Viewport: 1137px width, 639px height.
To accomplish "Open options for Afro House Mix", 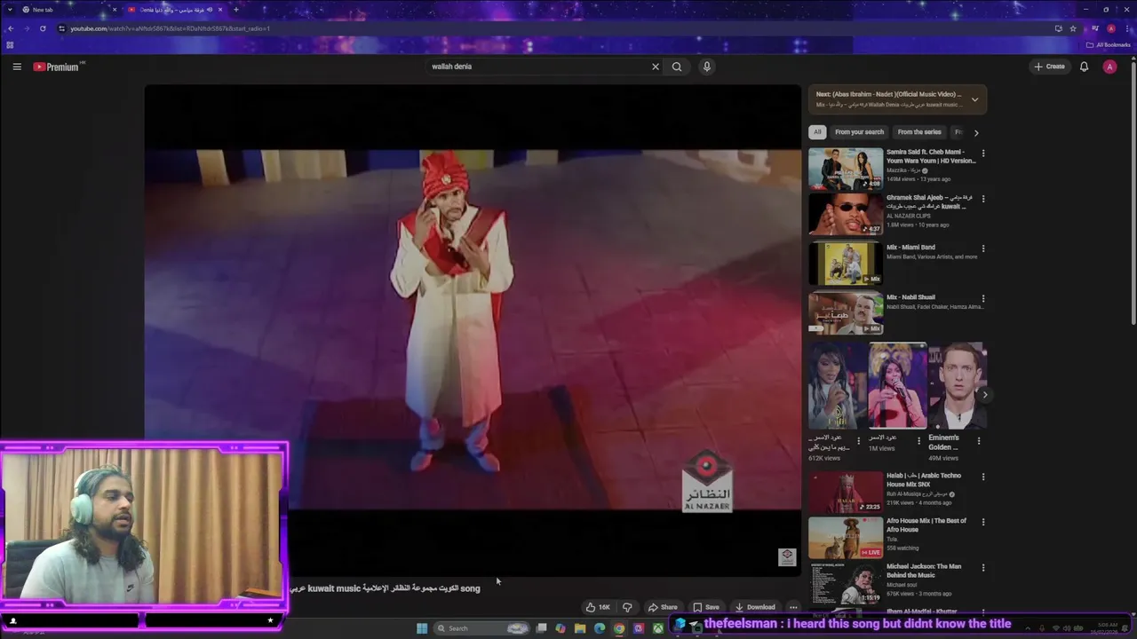I will coord(982,522).
